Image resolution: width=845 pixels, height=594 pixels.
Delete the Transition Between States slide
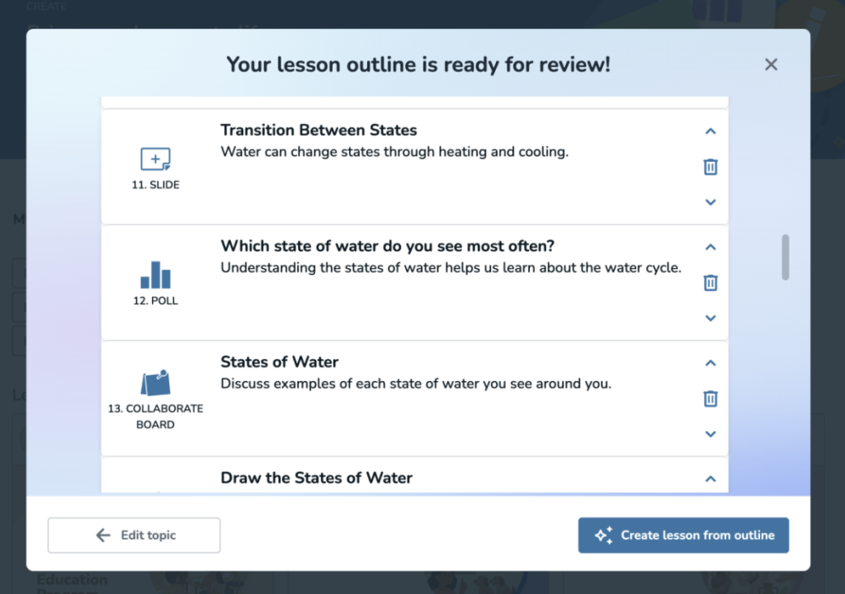pos(710,167)
